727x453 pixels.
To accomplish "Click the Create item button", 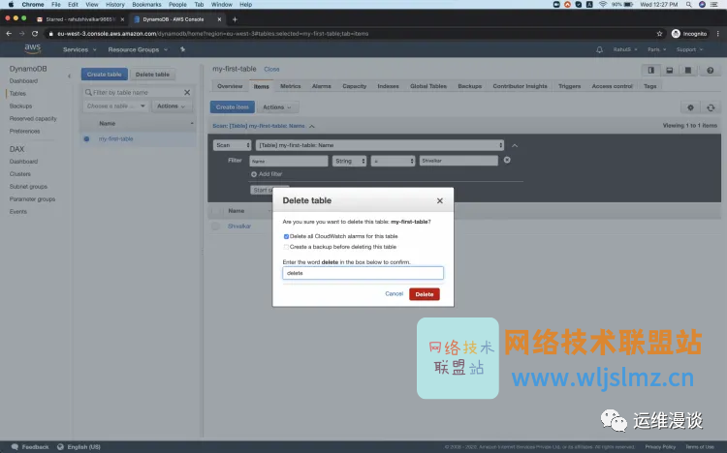I will [x=233, y=107].
